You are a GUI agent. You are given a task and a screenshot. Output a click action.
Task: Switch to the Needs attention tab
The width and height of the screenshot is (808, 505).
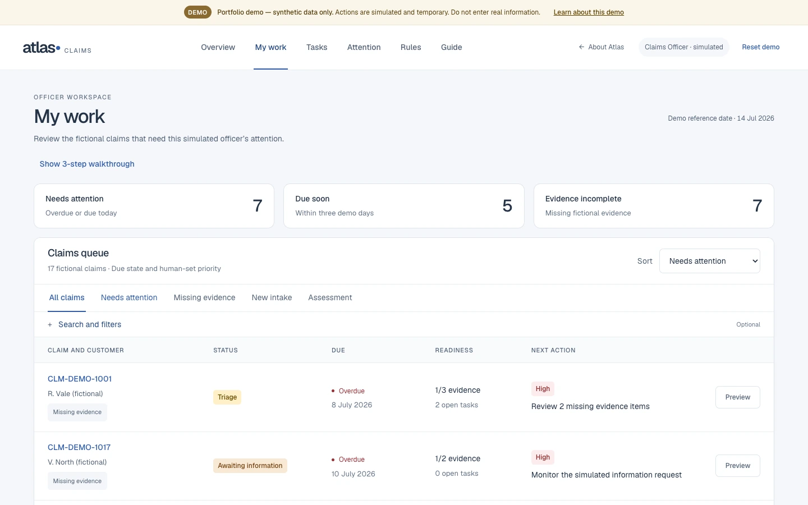pos(129,298)
